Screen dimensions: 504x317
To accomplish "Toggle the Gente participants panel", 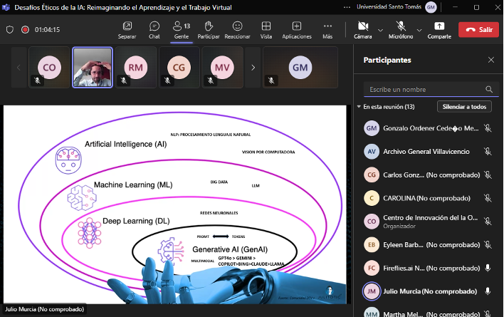I will click(181, 29).
